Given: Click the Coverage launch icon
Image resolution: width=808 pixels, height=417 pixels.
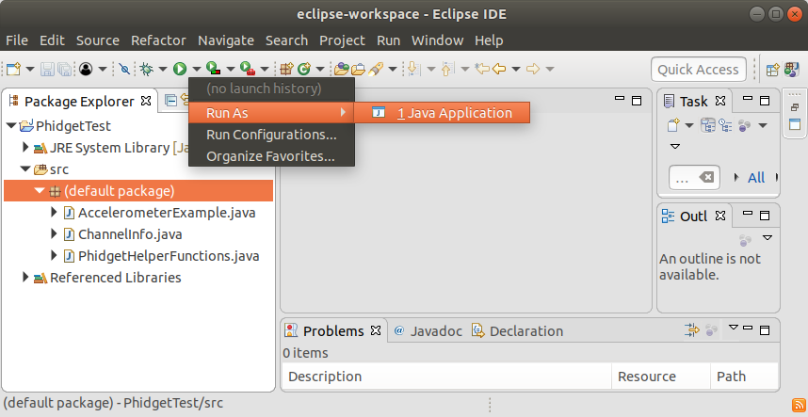Looking at the screenshot, I should 214,69.
